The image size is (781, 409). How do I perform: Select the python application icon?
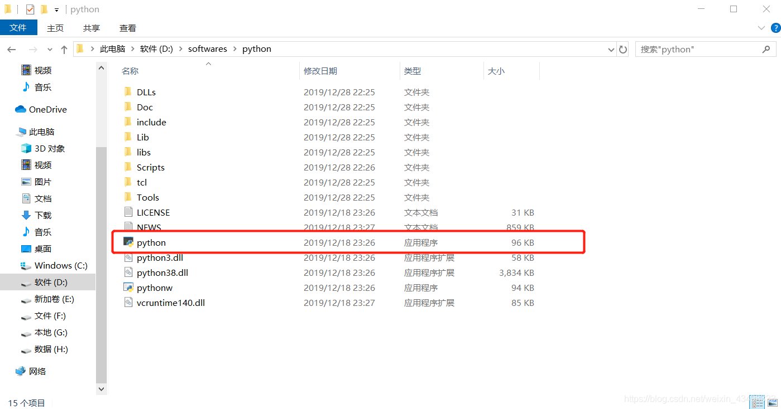pyautogui.click(x=128, y=242)
